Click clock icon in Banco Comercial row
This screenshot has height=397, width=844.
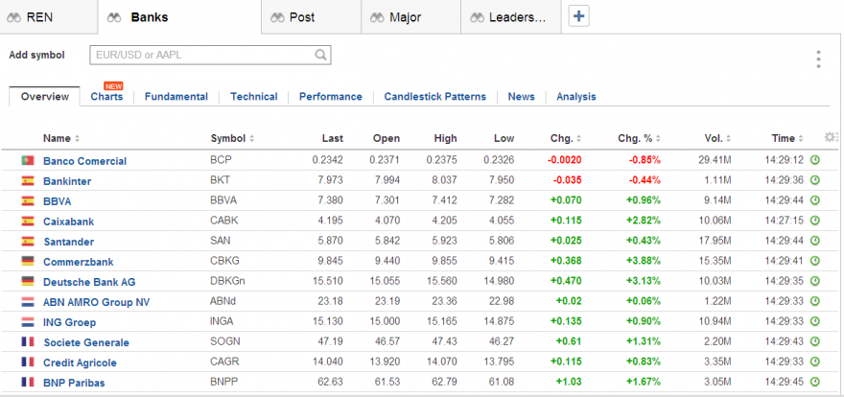[x=815, y=160]
